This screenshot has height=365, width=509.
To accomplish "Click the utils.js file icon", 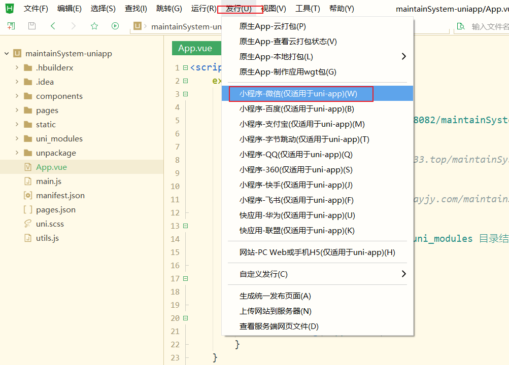I will click(28, 238).
